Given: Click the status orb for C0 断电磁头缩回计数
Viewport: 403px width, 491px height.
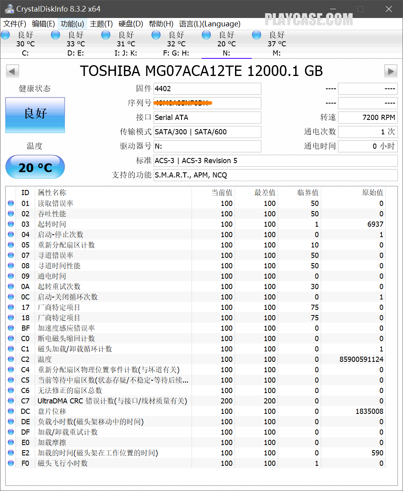Looking at the screenshot, I should [x=11, y=339].
